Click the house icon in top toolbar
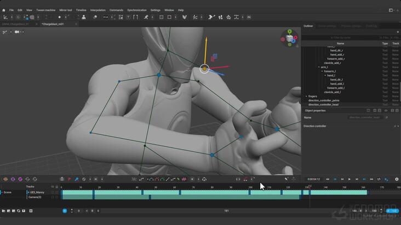Screen dimensions: 401x225 (x=228, y=17)
